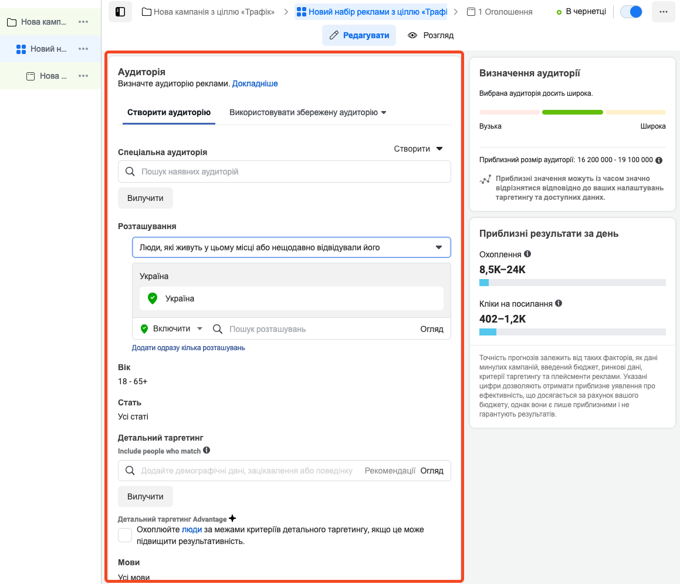Click info icon beside Кліки на посилання
680x584 pixels.
[x=559, y=304]
